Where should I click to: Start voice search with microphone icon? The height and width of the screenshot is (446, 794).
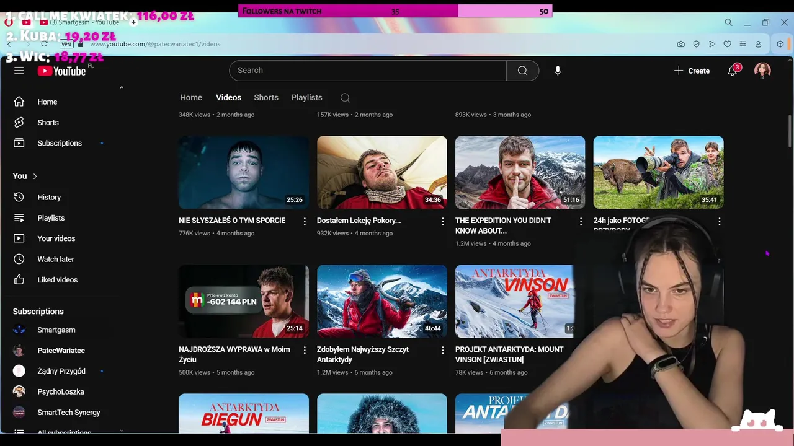click(x=558, y=71)
